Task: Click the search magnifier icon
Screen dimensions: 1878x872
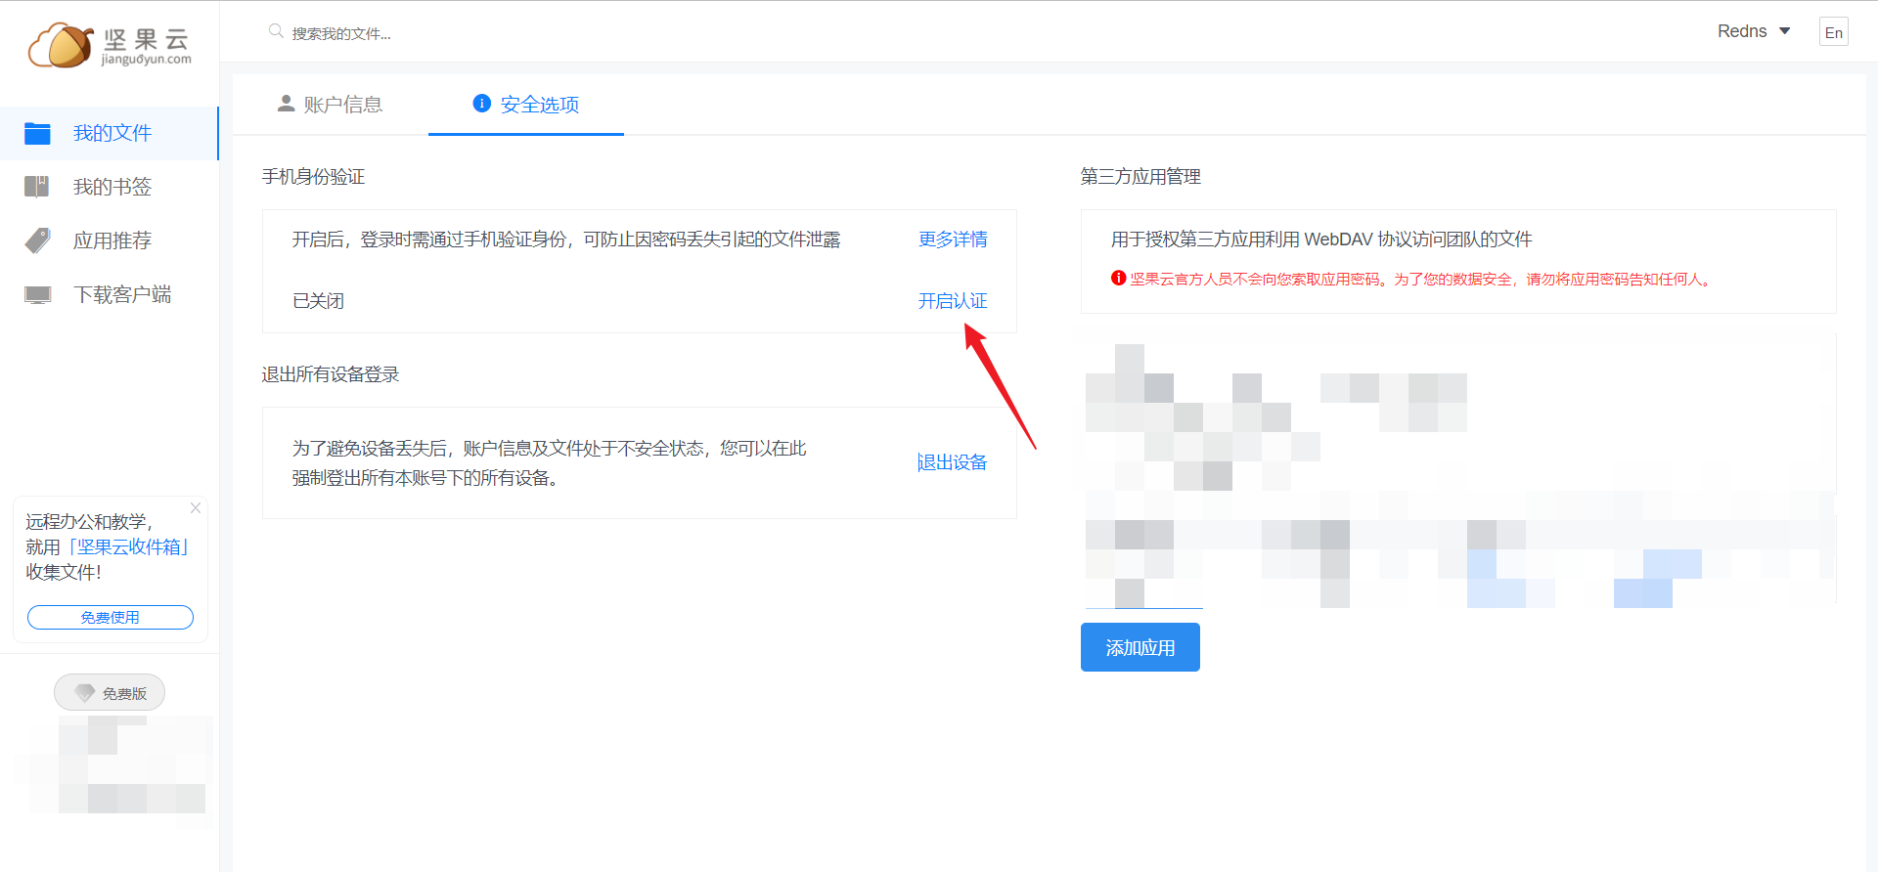Action: 276,31
